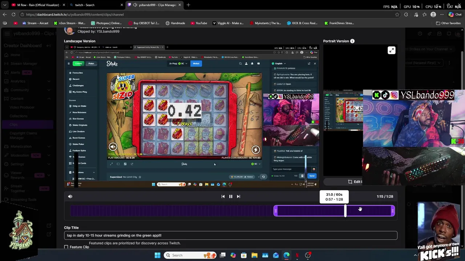This screenshot has height=261, width=465.
Task: Open the browser extensions menu
Action: 406,14
